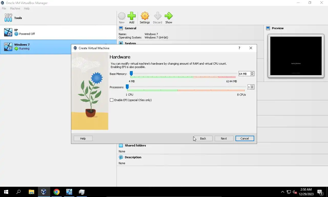328x197 pixels.
Task: Show hidden system tray icons
Action: 283,192
